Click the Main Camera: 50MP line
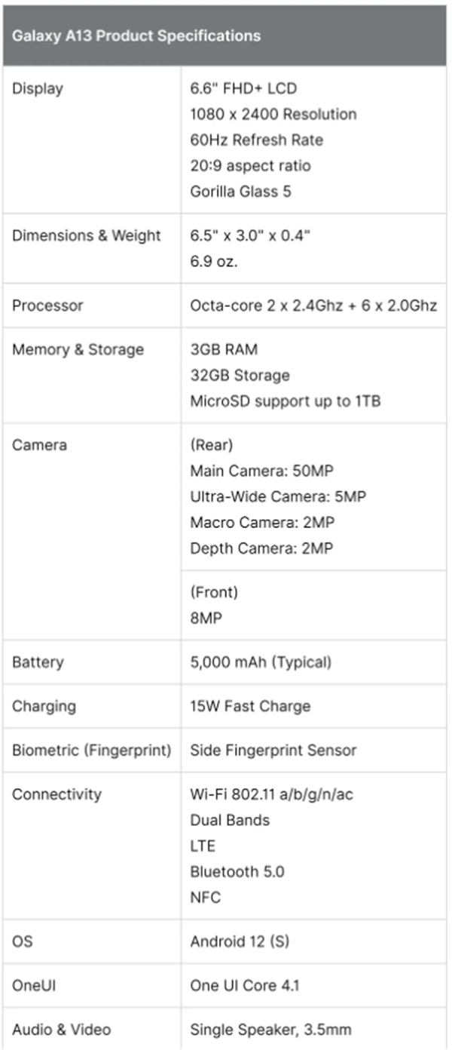Viewport: 452px width, 1050px height. pos(262,471)
